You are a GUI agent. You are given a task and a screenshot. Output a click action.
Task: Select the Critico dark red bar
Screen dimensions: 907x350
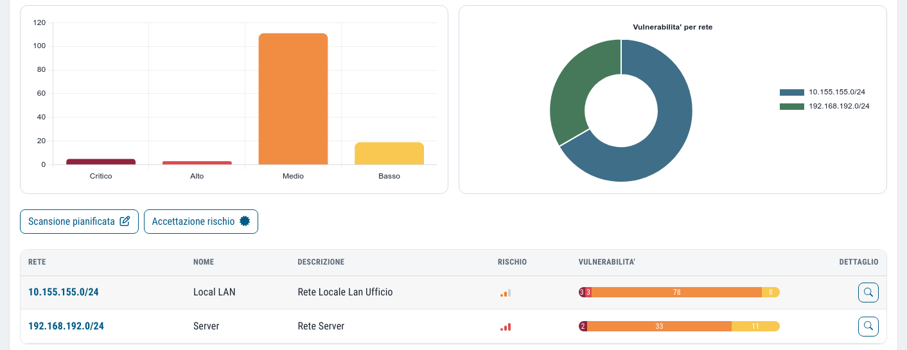click(x=101, y=162)
